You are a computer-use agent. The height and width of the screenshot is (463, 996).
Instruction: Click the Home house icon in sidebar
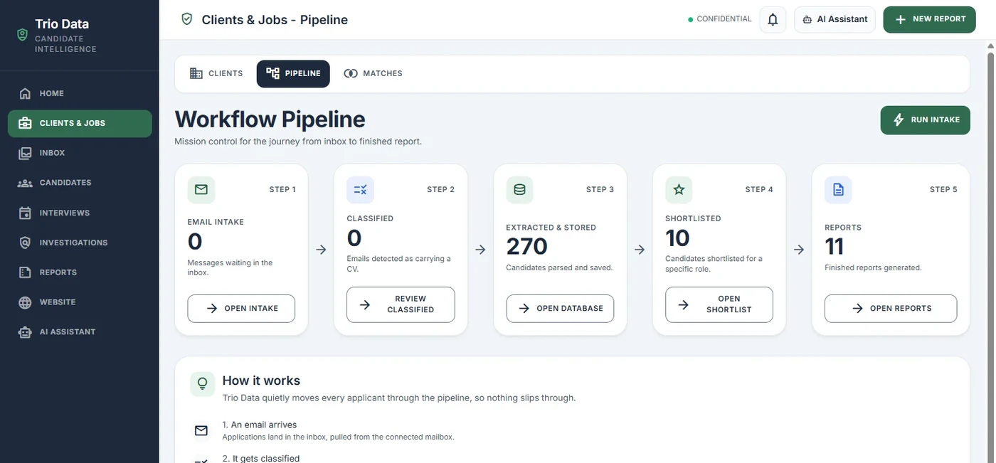pyautogui.click(x=25, y=93)
